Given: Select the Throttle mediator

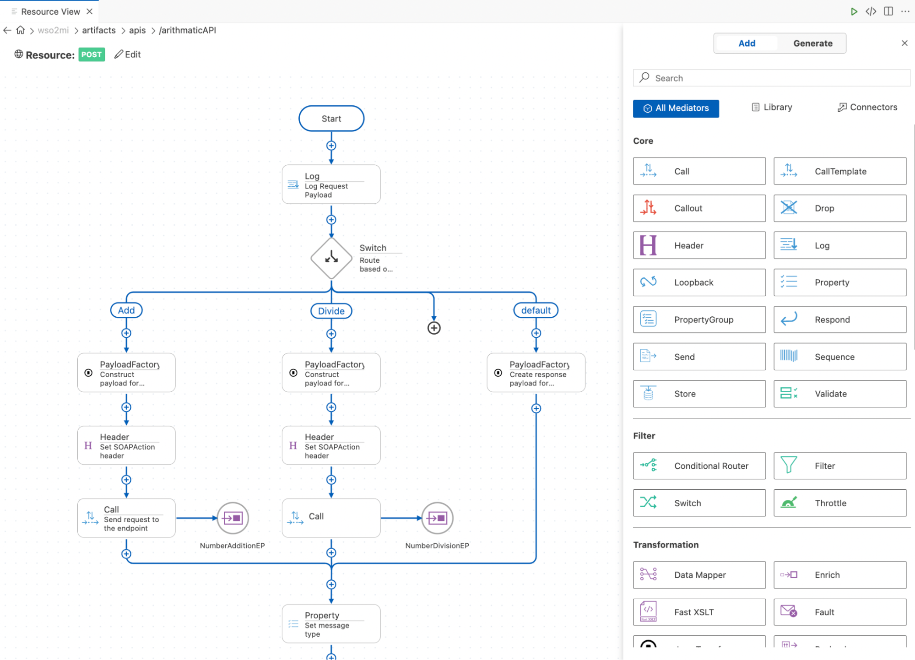Looking at the screenshot, I should pos(839,503).
